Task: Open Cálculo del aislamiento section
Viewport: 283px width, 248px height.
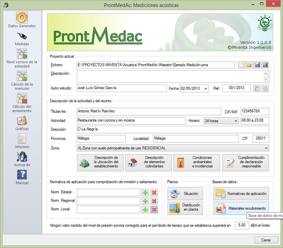Action: 22,103
